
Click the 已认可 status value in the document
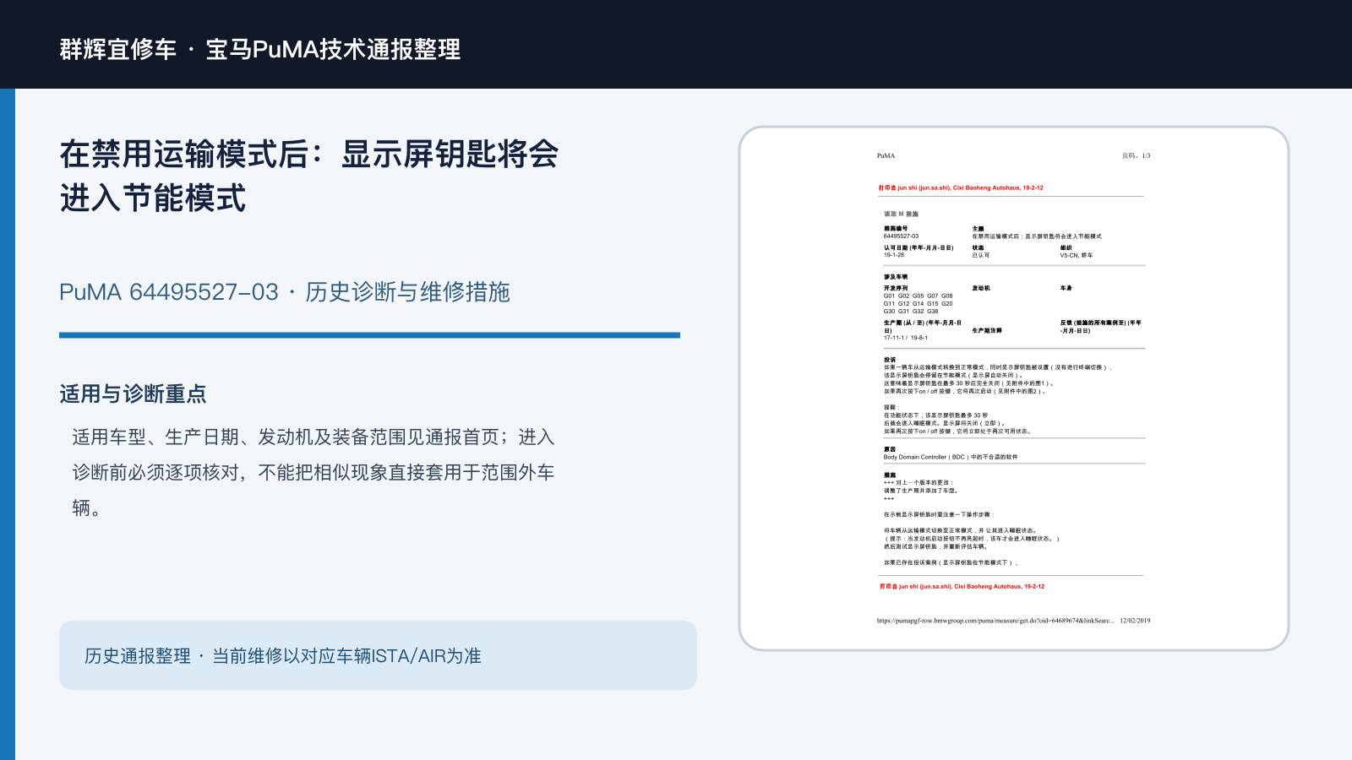point(980,255)
